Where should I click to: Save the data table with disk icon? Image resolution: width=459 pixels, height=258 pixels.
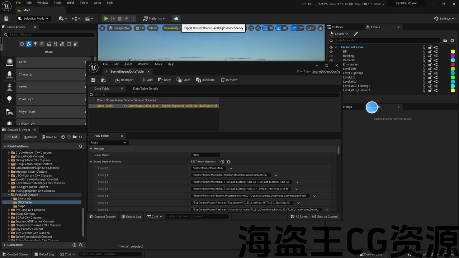(x=93, y=80)
